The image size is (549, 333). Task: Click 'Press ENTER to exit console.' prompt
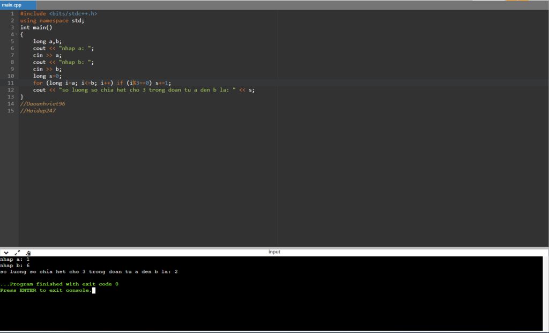point(46,290)
